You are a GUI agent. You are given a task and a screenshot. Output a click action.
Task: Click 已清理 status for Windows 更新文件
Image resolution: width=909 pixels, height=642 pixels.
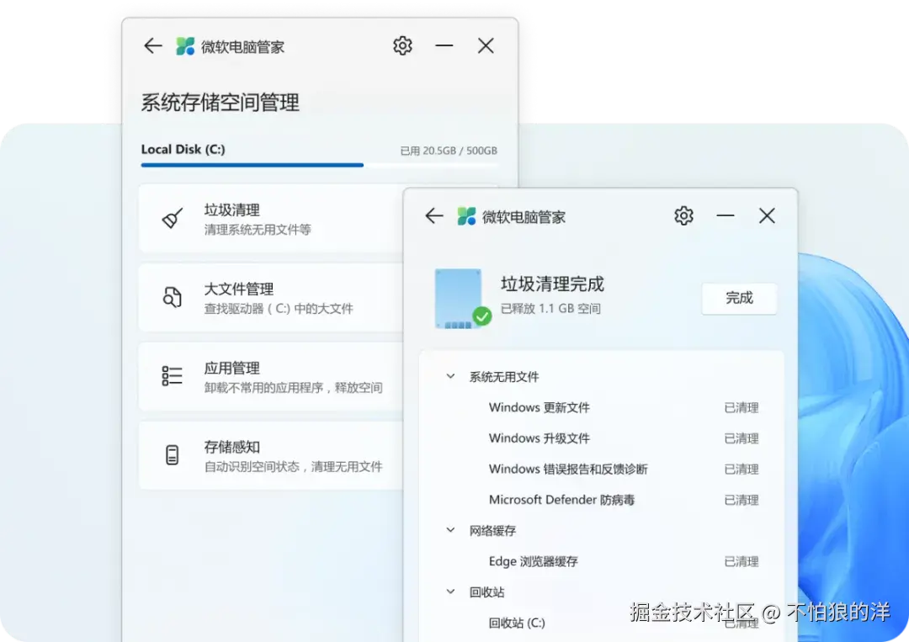742,408
